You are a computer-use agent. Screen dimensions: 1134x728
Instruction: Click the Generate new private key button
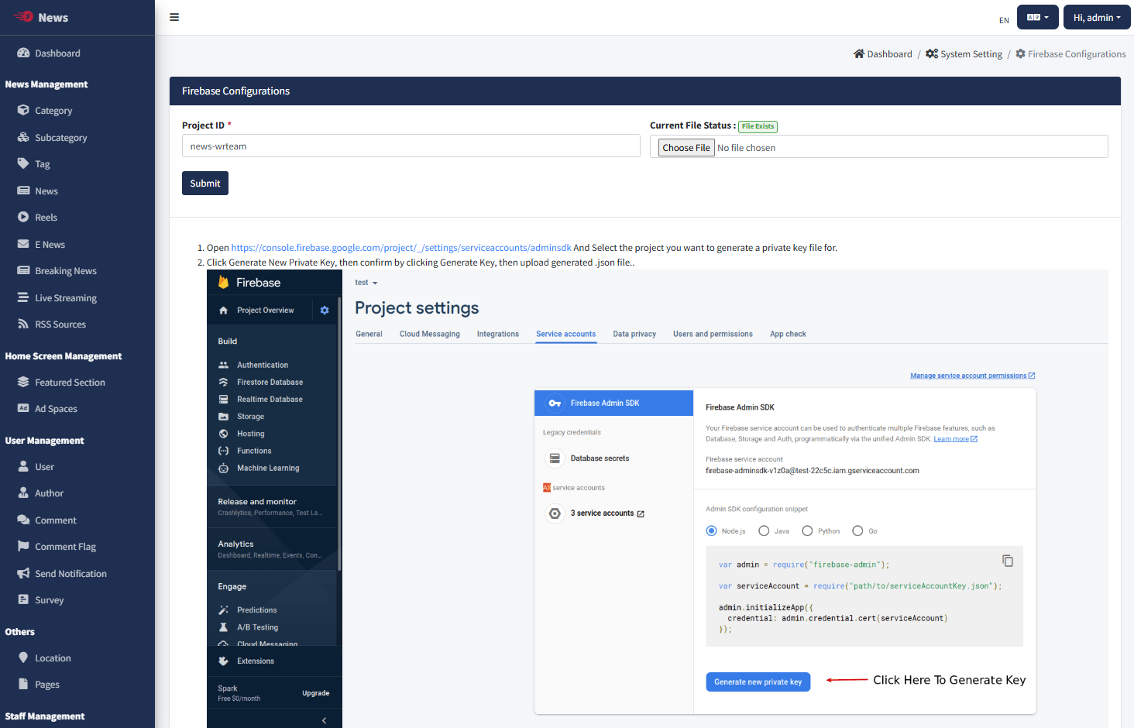pyautogui.click(x=758, y=682)
